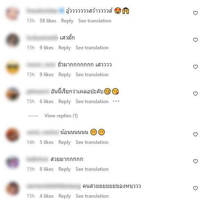
Task: Open profile picture of the first commenter
Action: (13, 13)
